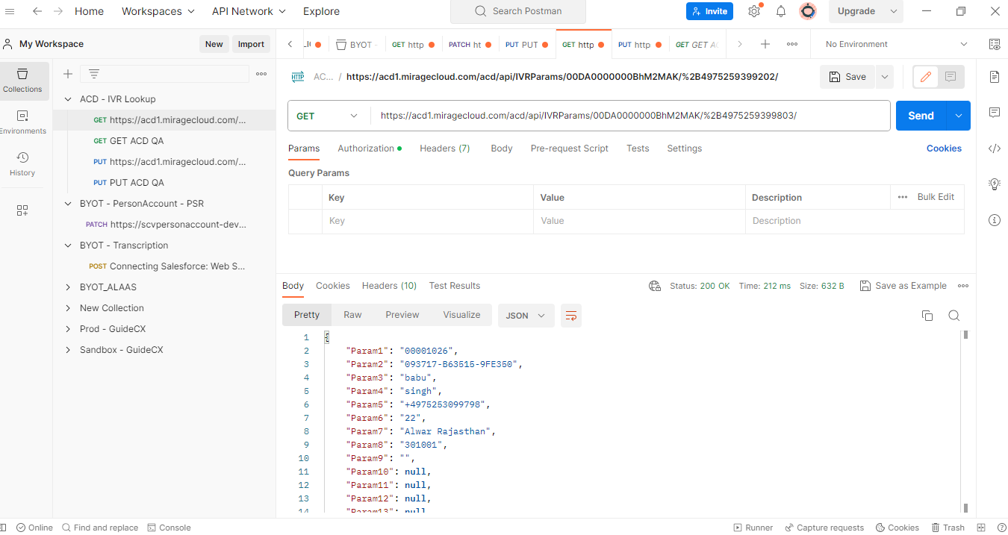The height and width of the screenshot is (535, 1008).
Task: Click Import button
Action: point(251,44)
